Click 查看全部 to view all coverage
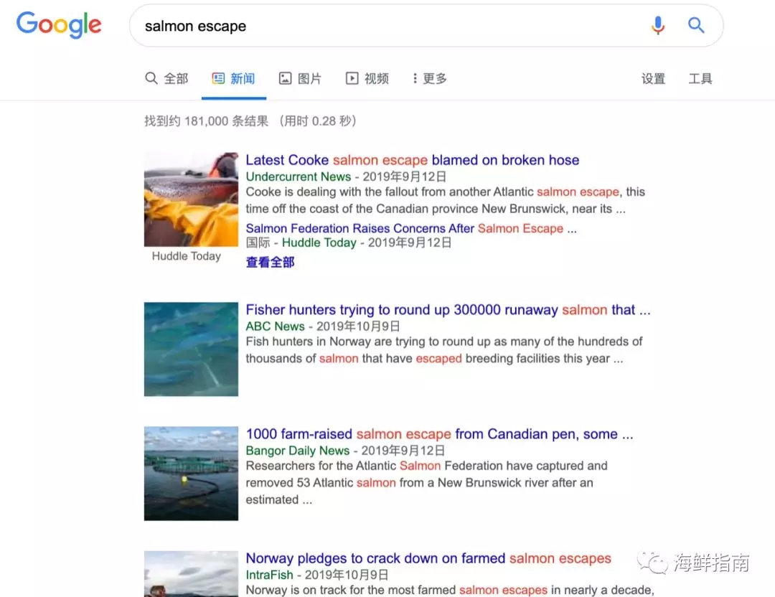This screenshot has height=597, width=775. (x=270, y=262)
